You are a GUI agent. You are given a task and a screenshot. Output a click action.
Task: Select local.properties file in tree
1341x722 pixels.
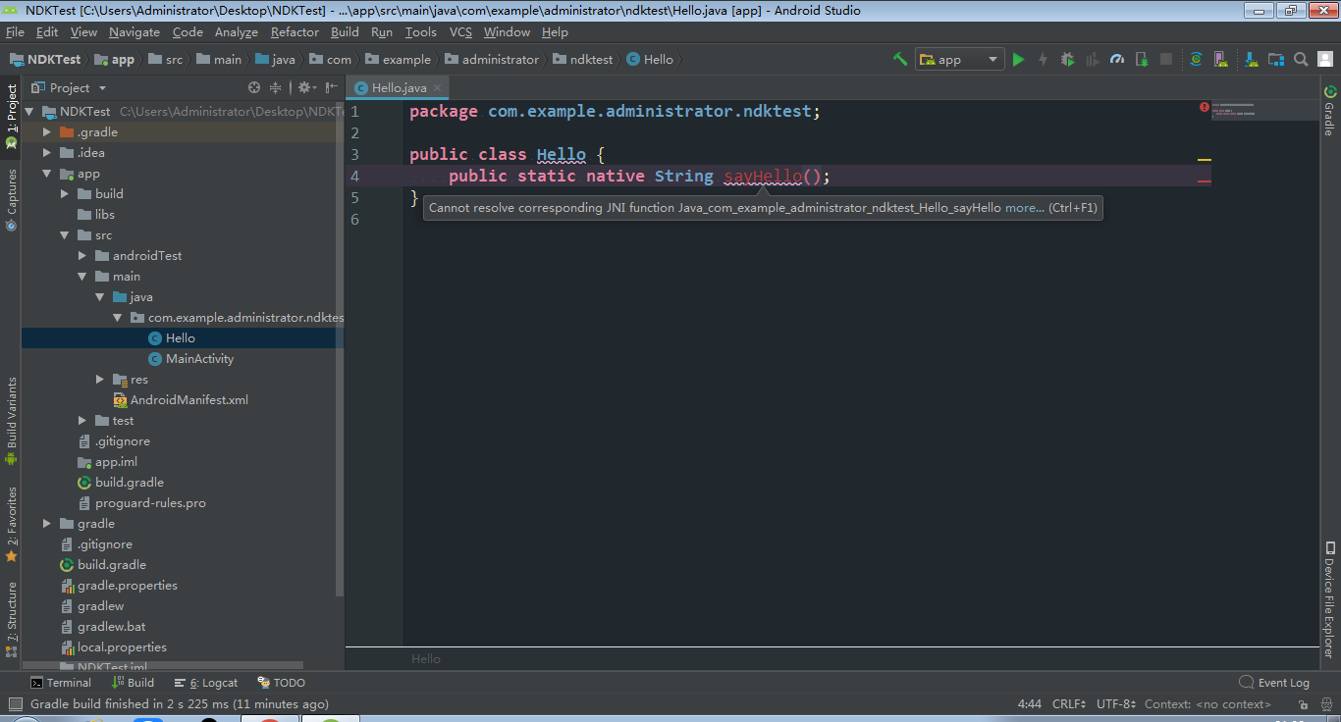114,647
